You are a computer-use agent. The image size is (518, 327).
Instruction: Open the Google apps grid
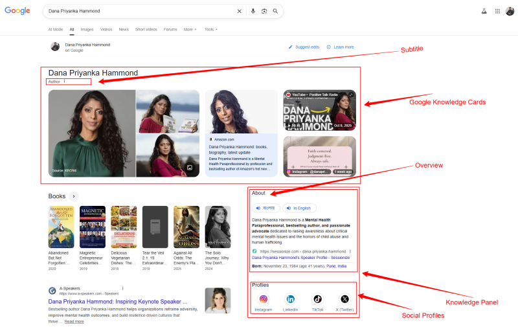pos(497,11)
